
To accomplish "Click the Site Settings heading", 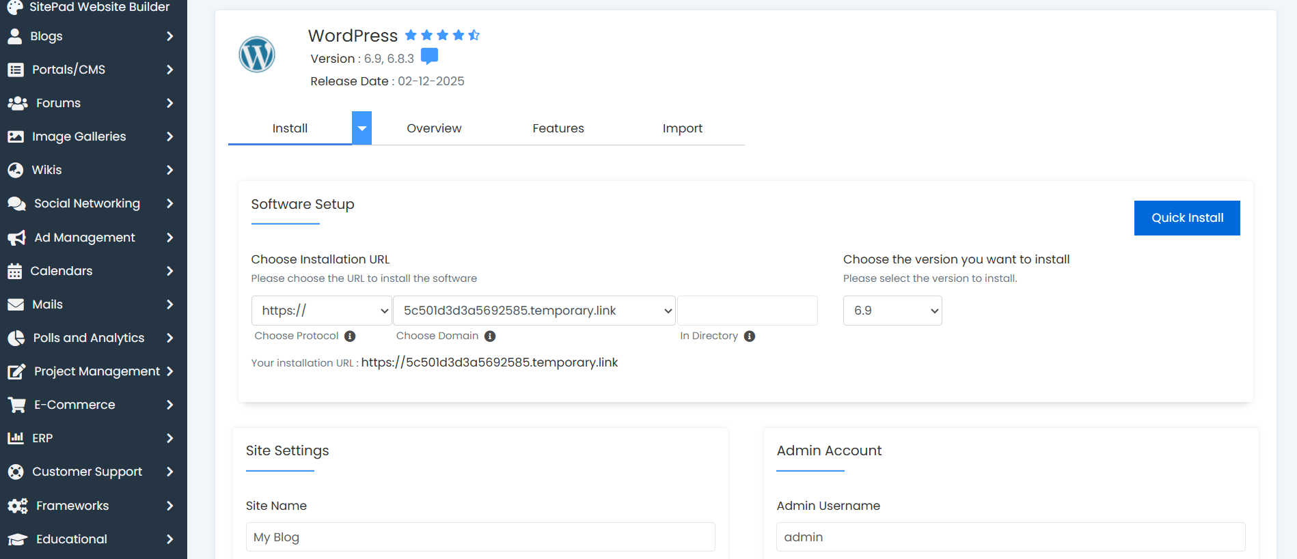I will pos(288,450).
